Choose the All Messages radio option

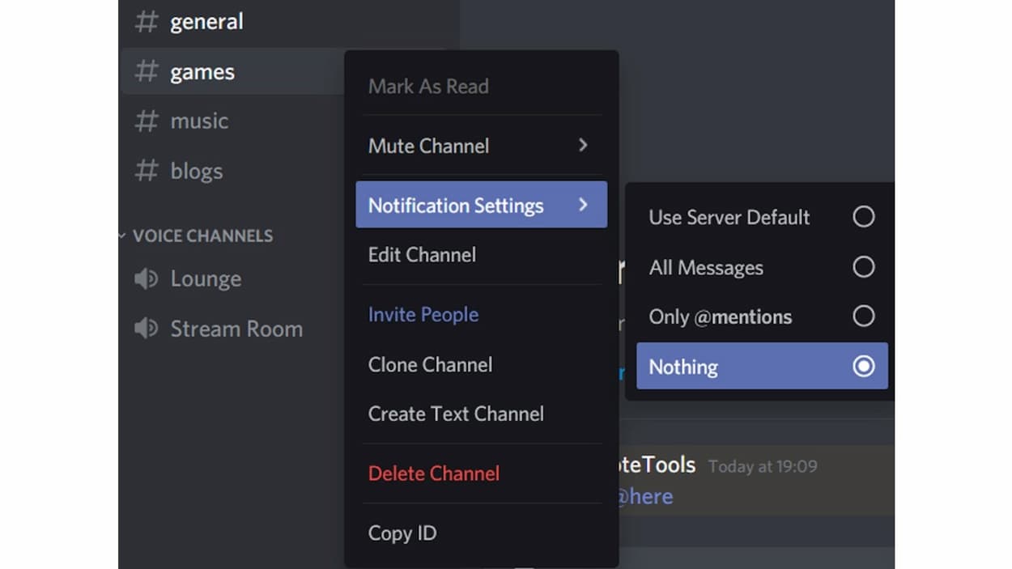click(x=863, y=267)
